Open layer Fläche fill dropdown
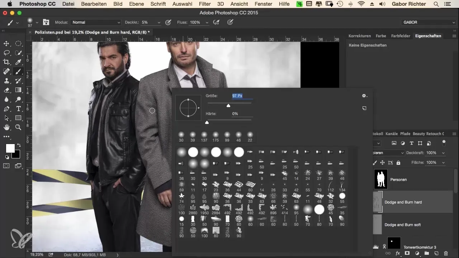This screenshot has width=459, height=258. point(444,162)
